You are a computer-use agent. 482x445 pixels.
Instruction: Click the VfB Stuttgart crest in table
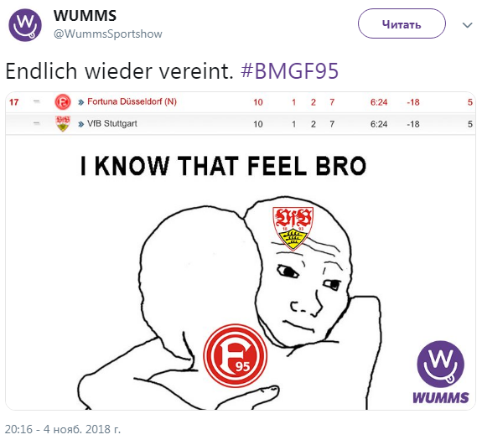[63, 123]
